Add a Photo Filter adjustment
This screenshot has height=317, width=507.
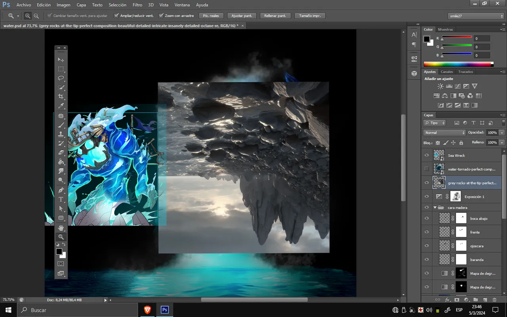(461, 95)
